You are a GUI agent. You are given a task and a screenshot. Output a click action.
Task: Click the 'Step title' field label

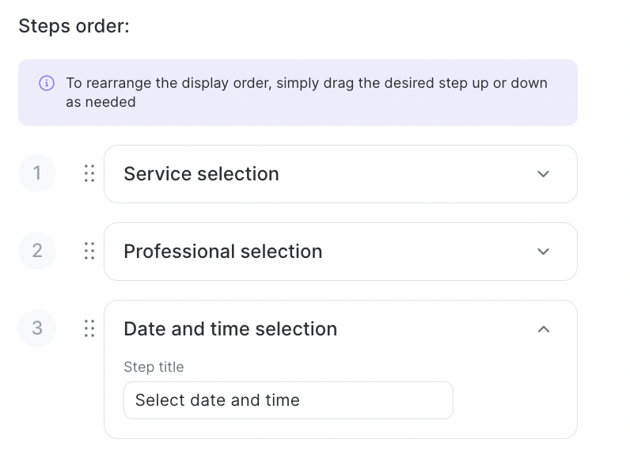pyautogui.click(x=154, y=367)
